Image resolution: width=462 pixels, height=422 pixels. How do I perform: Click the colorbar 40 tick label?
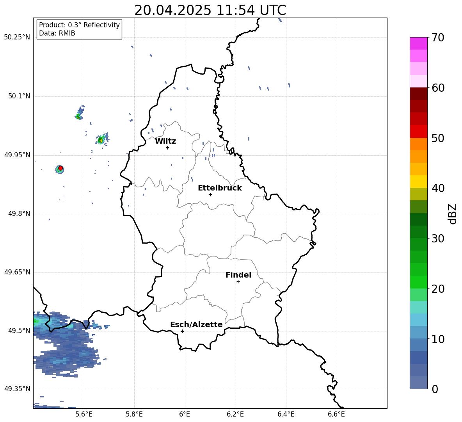[438, 188]
